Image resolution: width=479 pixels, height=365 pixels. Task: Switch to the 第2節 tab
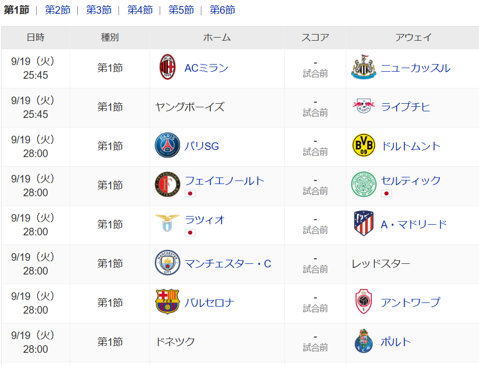[57, 10]
